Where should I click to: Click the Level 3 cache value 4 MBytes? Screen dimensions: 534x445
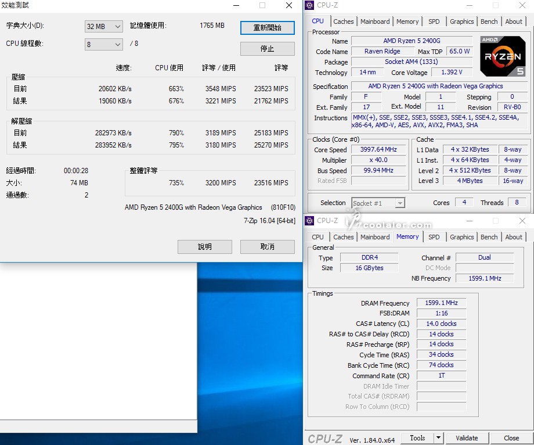point(470,181)
